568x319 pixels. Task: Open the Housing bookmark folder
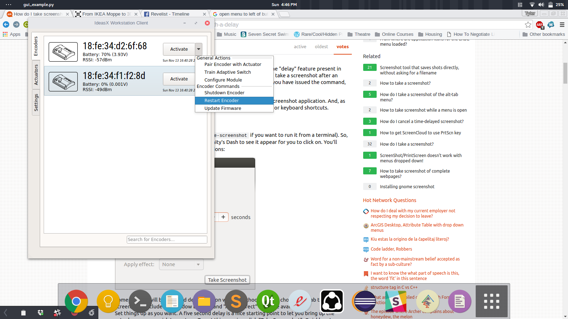[430, 34]
